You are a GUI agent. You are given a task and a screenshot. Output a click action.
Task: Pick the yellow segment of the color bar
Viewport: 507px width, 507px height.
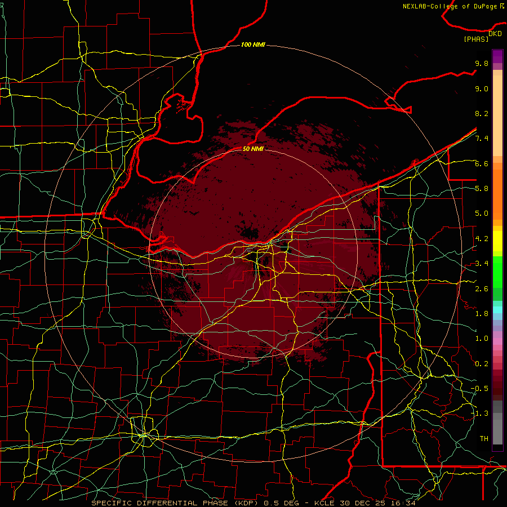497,241
